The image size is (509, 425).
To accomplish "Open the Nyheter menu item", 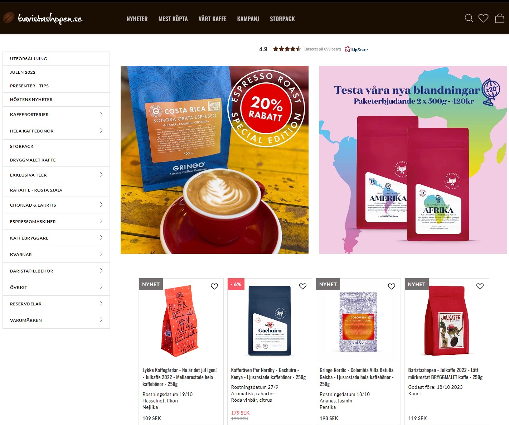I will tap(137, 19).
